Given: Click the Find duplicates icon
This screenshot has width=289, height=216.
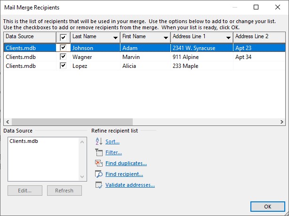Looking at the screenshot, I should pos(99,163).
